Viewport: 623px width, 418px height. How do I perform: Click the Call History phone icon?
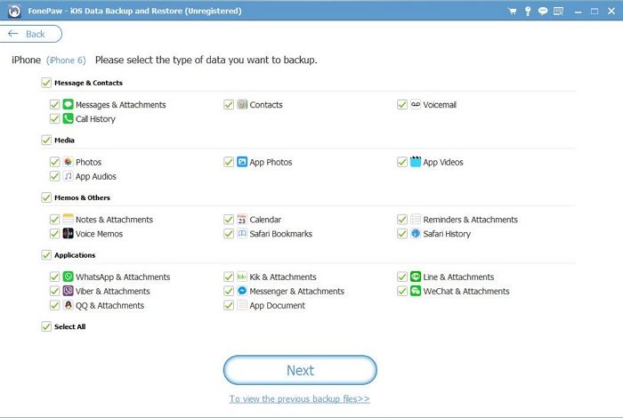[68, 118]
